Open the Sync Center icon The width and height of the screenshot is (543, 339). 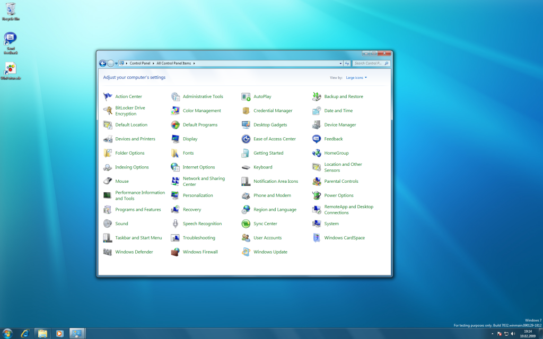[246, 224]
